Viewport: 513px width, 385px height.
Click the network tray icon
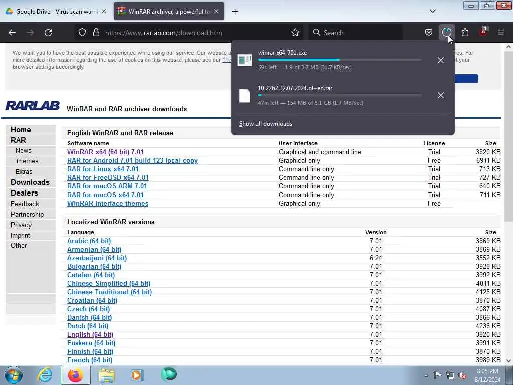[450, 375]
